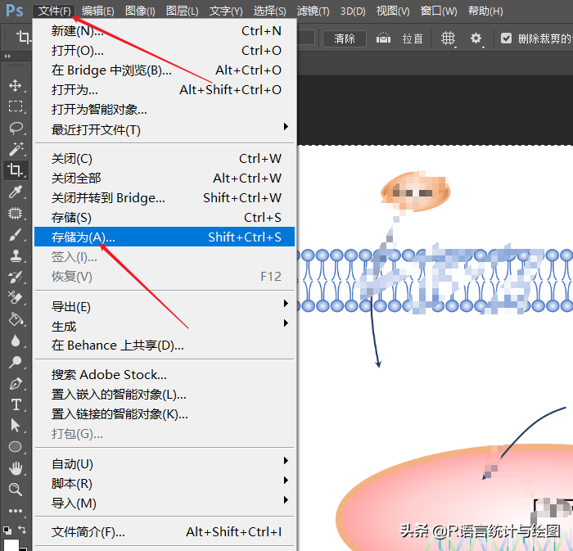Select the Brush tool
The height and width of the screenshot is (551, 573).
pos(16,234)
